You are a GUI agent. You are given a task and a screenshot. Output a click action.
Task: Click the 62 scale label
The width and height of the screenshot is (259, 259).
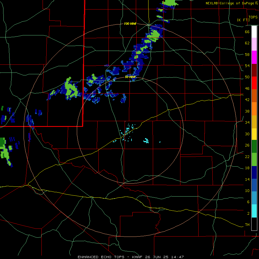(x=247, y=43)
